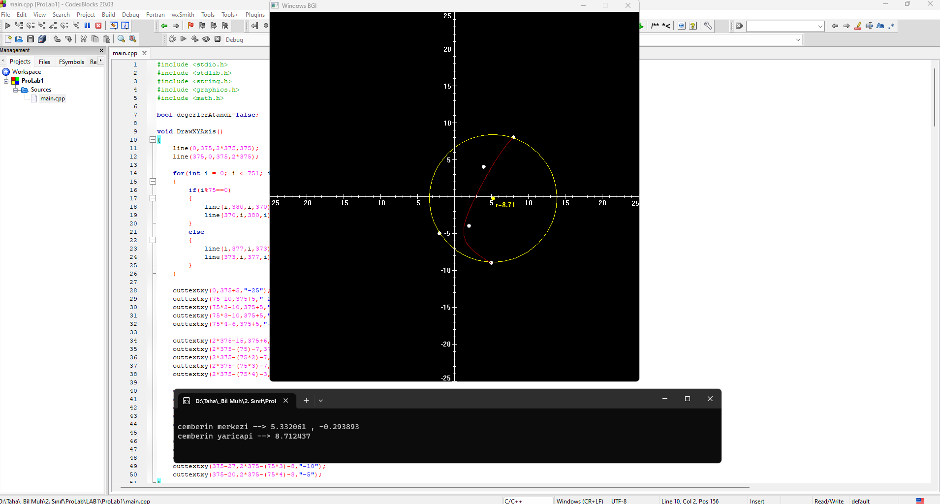Abort the build with the X icon
940x504 pixels.
tap(218, 39)
